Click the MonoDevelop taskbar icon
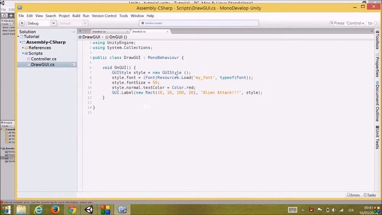The height and width of the screenshot is (215, 382). click(x=122, y=210)
